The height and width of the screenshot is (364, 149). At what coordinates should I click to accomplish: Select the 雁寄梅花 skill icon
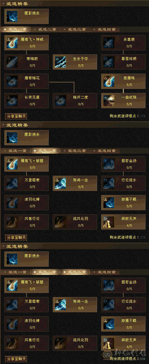pyautogui.click(x=12, y=81)
